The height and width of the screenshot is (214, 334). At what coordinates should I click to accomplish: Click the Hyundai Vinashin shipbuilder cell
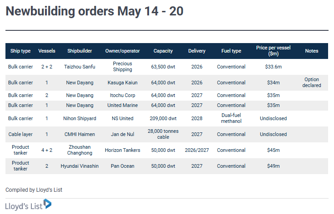pos(80,166)
